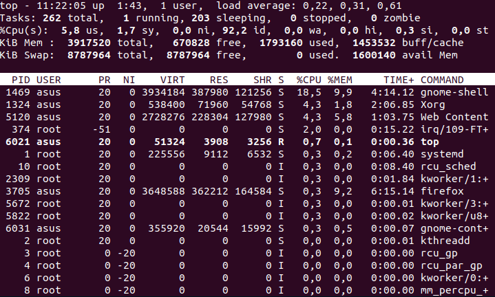Click the avail Mem value 1600140
This screenshot has width=495, height=297.
click(374, 55)
